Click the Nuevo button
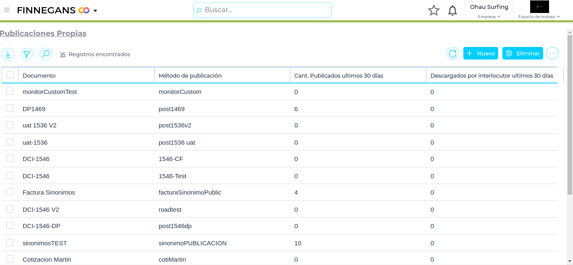The height and width of the screenshot is (265, 573). [x=481, y=53]
